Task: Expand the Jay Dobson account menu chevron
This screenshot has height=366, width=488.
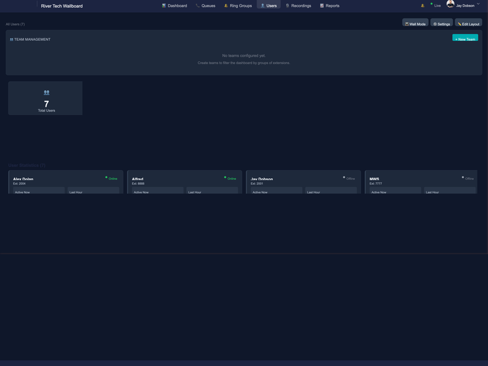Action: click(478, 5)
